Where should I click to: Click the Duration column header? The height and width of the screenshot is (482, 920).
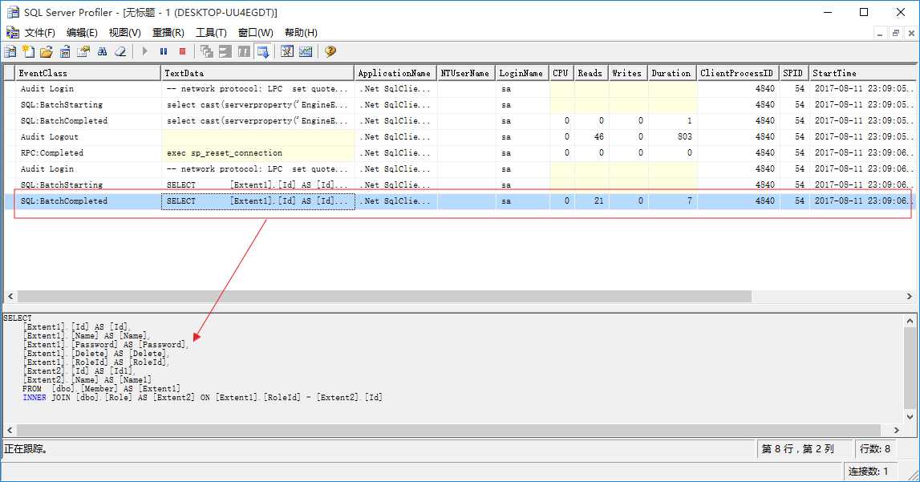point(672,73)
